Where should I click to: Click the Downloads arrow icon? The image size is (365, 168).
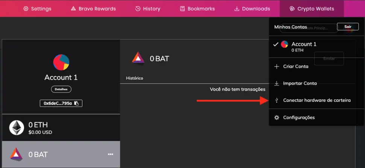click(237, 9)
